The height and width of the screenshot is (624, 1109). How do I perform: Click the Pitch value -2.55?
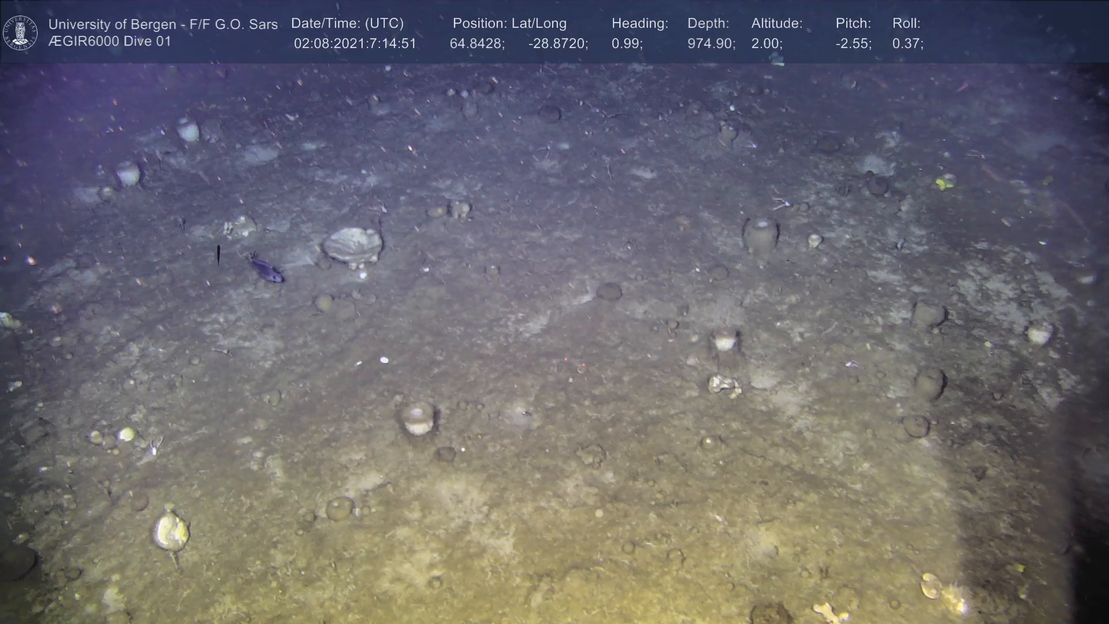pyautogui.click(x=853, y=44)
